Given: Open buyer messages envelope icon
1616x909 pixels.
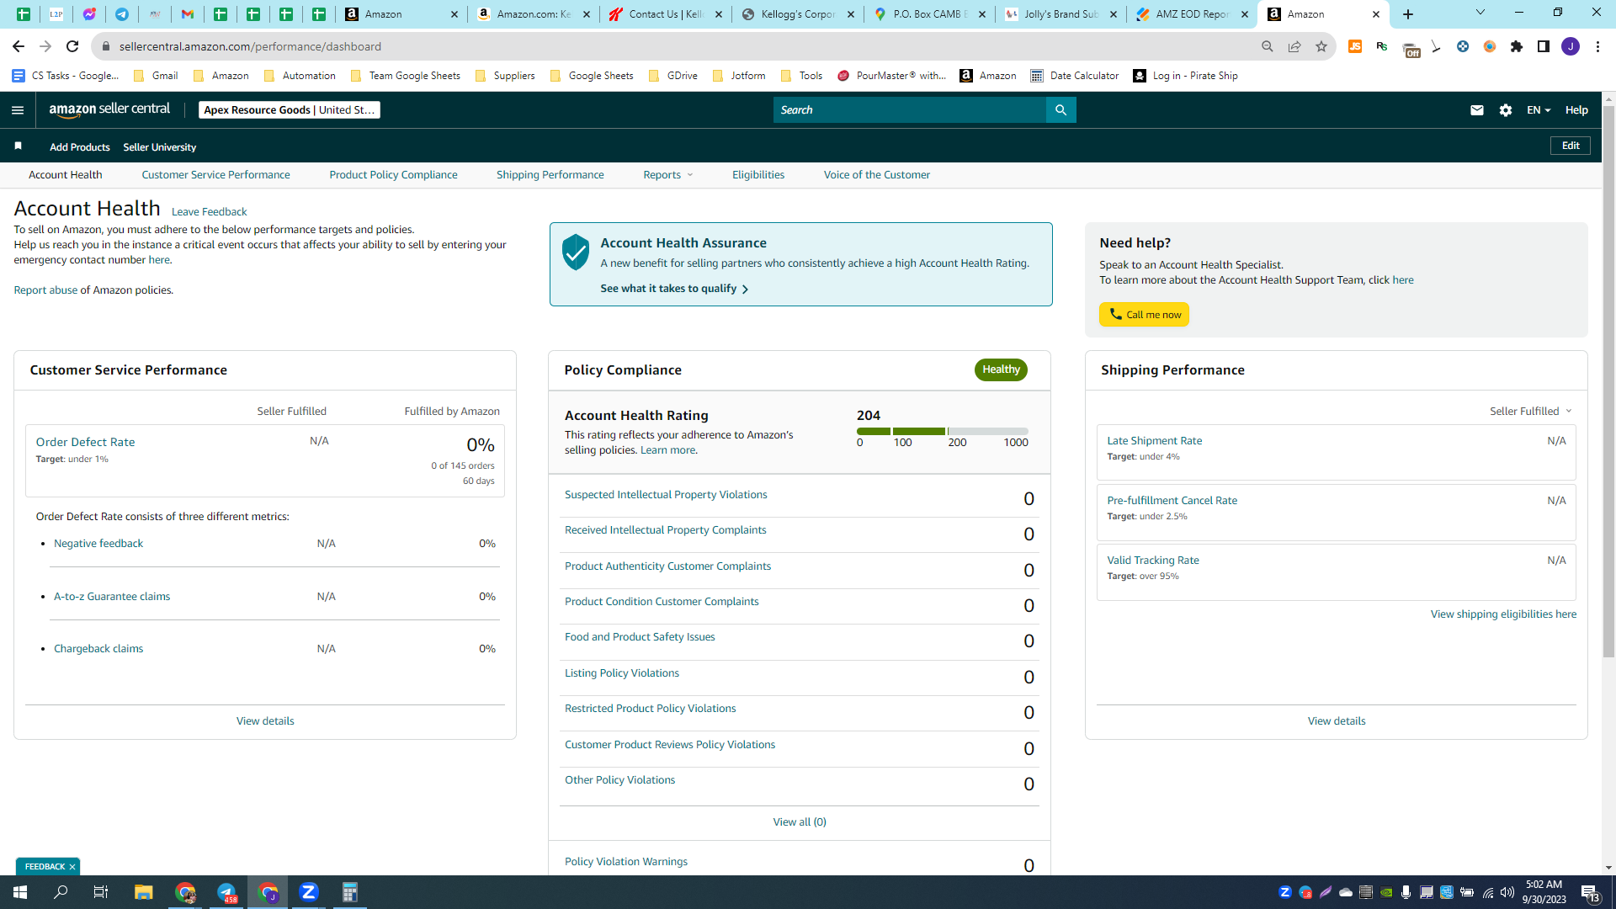Looking at the screenshot, I should pyautogui.click(x=1476, y=110).
